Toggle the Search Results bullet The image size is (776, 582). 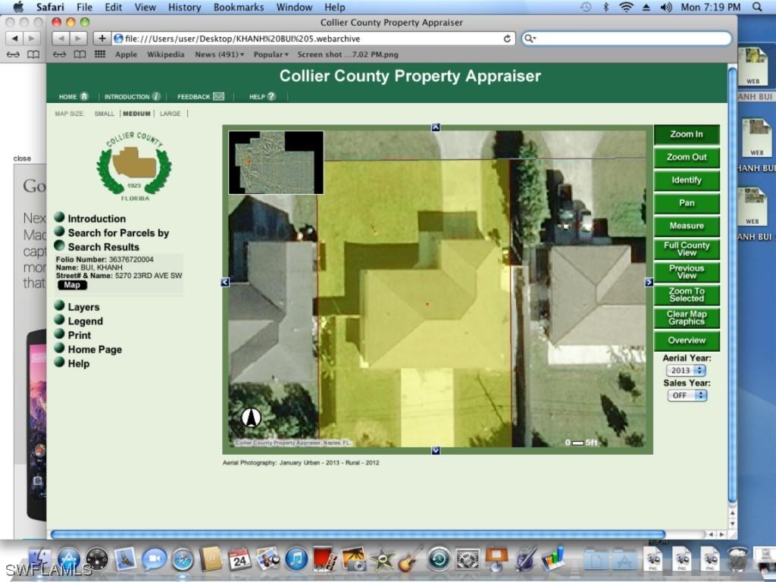(x=58, y=246)
